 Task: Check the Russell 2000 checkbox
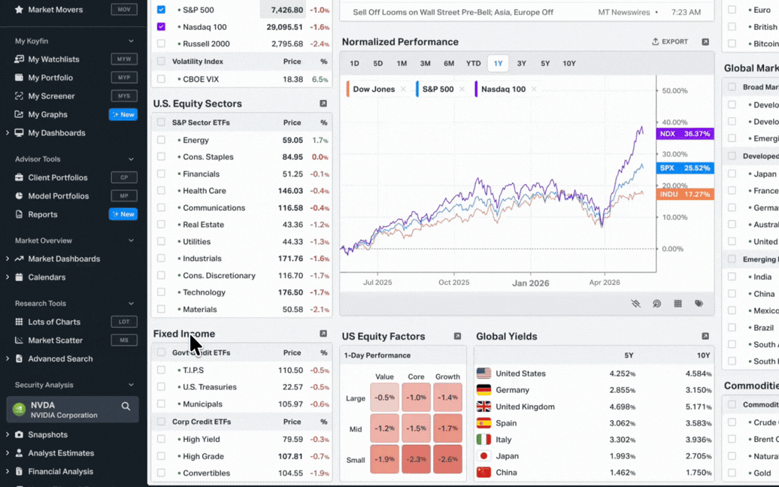[x=161, y=44]
